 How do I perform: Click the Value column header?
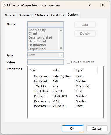pyautogui.click(x=63, y=70)
